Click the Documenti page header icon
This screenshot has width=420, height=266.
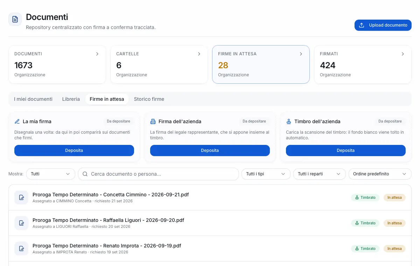coord(15,19)
